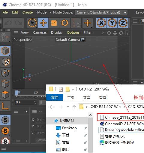Open the Explorer 主页 tab
Screen dimensions: 144x153
[x=71, y=97]
